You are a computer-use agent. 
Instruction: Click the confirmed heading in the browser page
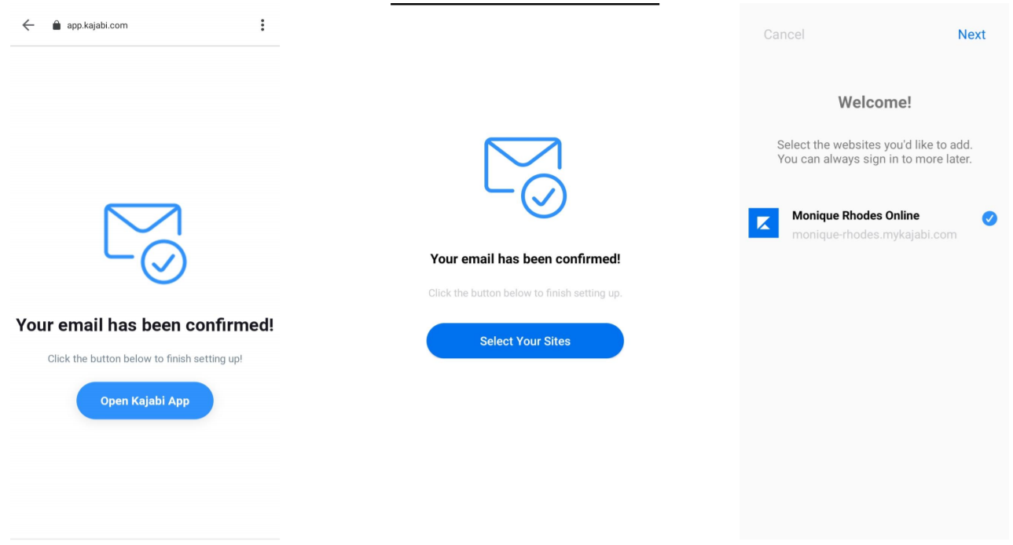(x=145, y=325)
